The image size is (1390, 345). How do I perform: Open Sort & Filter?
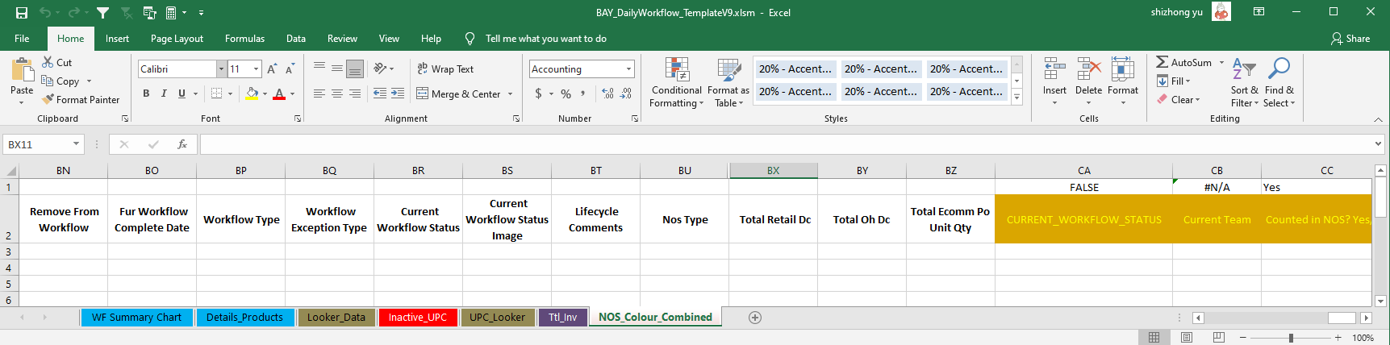pyautogui.click(x=1244, y=82)
